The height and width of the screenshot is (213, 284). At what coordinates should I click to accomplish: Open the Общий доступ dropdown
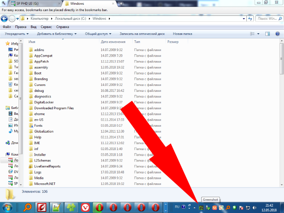[x=98, y=34]
